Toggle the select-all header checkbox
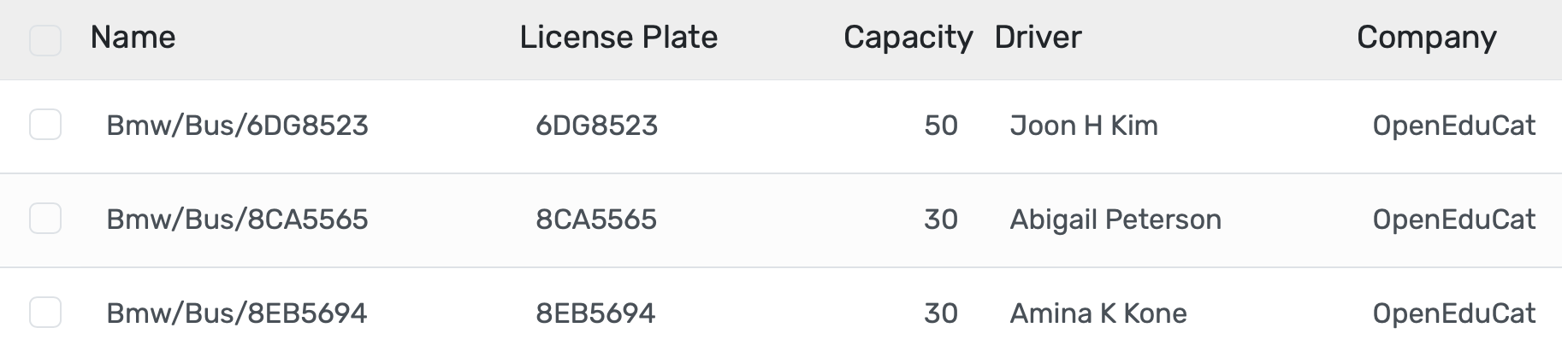The width and height of the screenshot is (1562, 357). (x=45, y=40)
